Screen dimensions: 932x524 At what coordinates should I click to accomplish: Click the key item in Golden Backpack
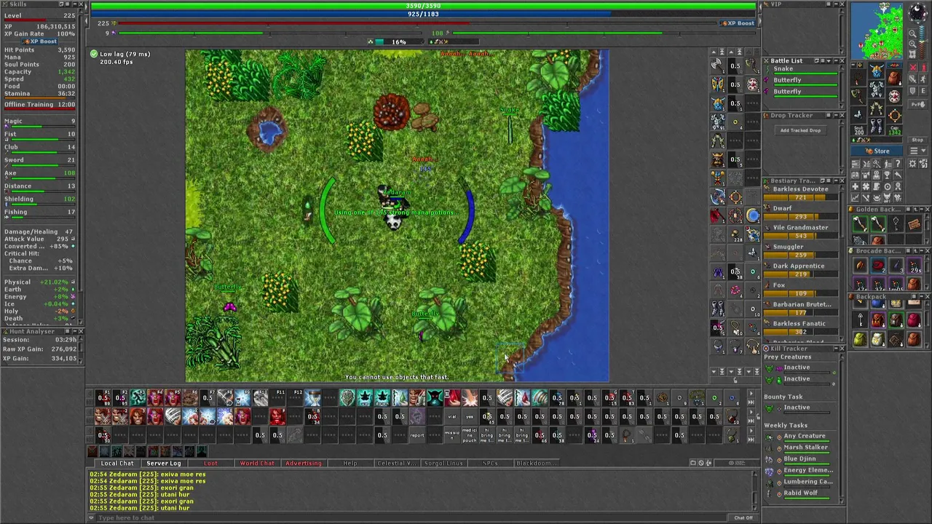(896, 224)
